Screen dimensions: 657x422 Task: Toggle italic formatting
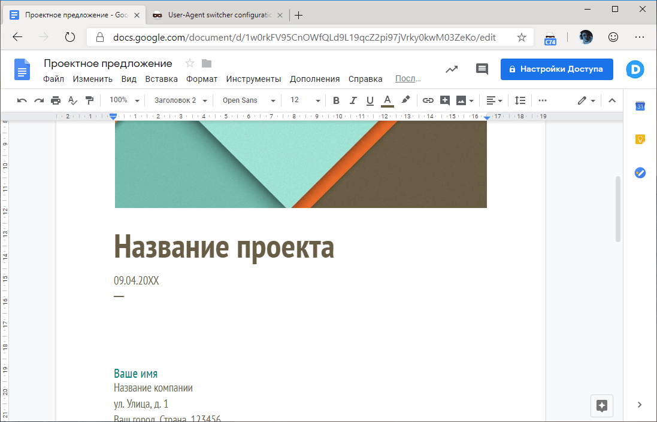pos(353,100)
